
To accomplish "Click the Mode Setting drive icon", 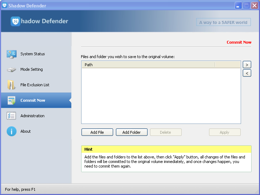I will tap(12, 69).
